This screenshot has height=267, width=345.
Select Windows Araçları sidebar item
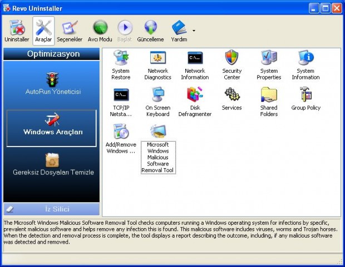pyautogui.click(x=52, y=128)
